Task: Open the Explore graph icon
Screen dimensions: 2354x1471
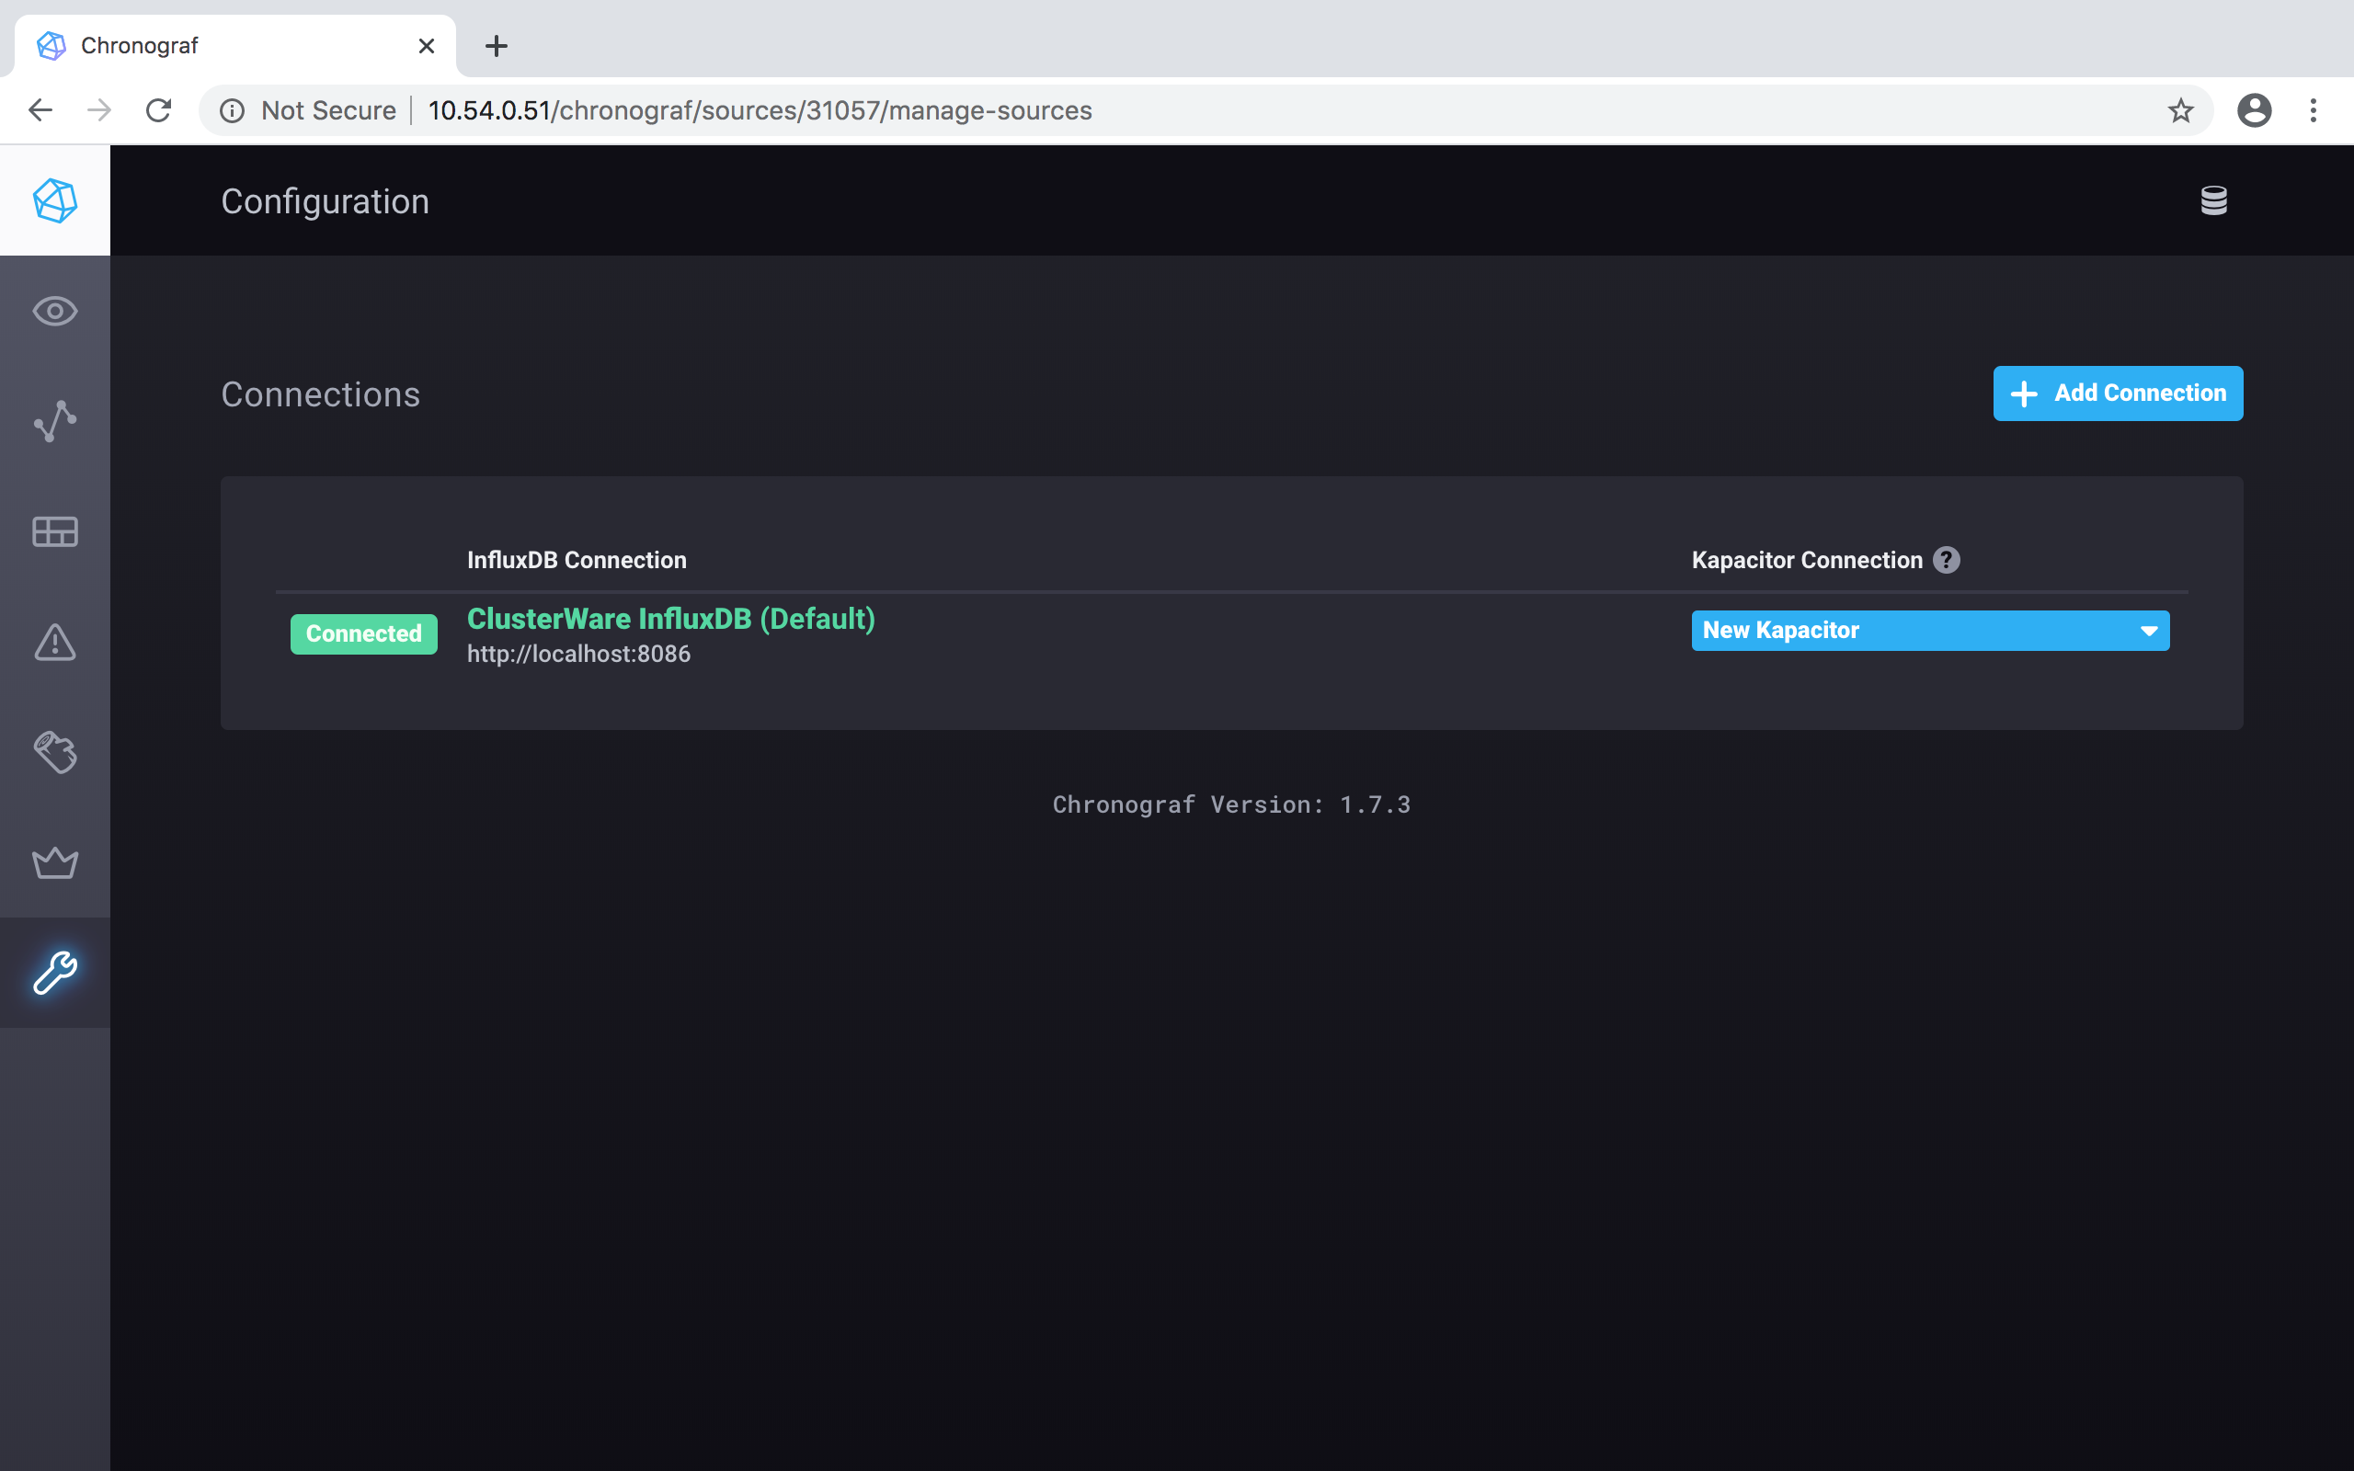Action: click(x=54, y=421)
